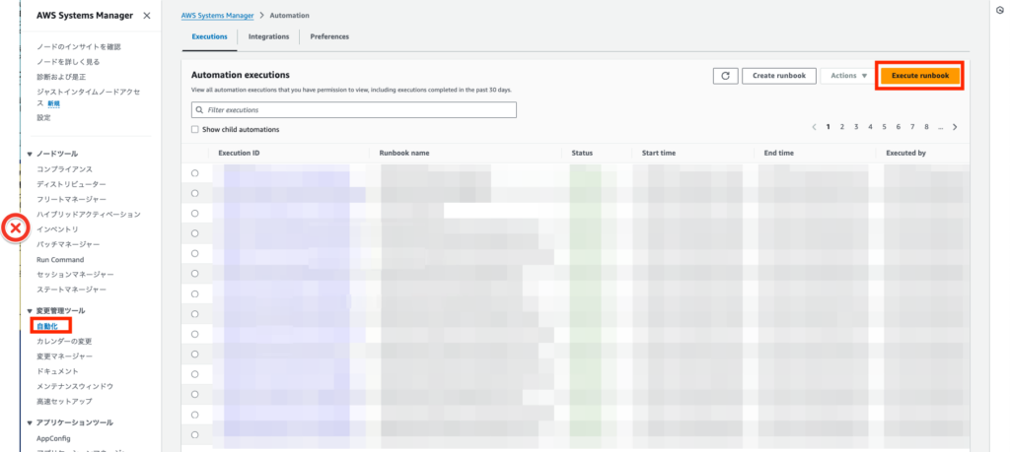Sort by the End time column header
The height and width of the screenshot is (452, 1010).
point(779,153)
